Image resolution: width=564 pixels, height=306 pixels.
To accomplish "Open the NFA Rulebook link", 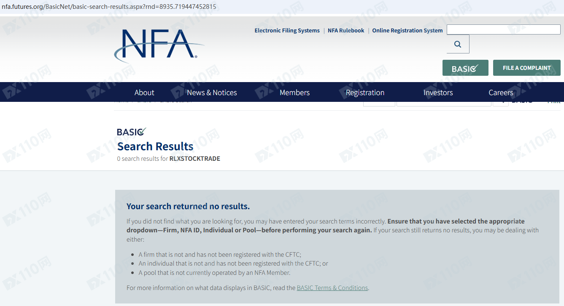I will pyautogui.click(x=346, y=30).
